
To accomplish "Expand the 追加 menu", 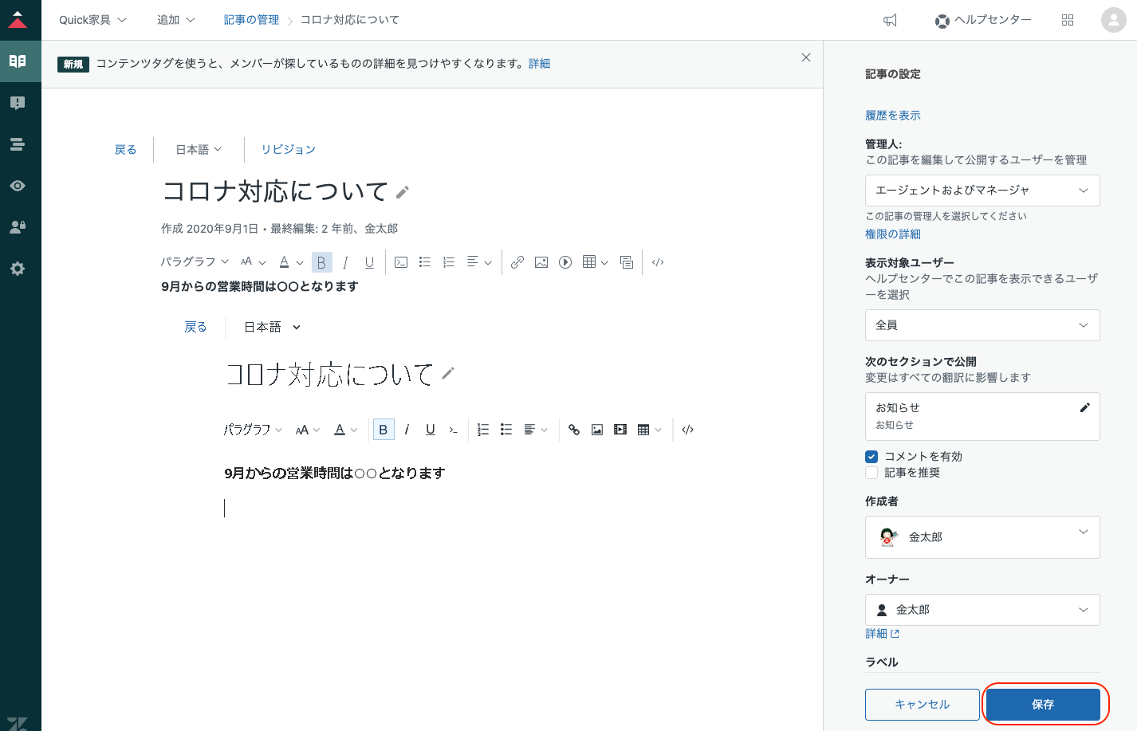I will [x=176, y=20].
